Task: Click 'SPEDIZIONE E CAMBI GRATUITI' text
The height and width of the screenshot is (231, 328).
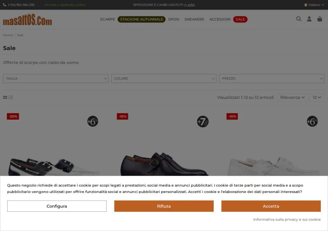Action: 158,5
